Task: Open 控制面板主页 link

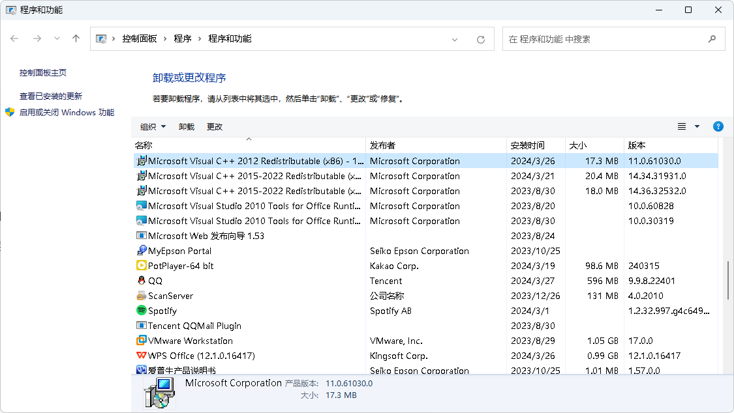Action: coord(43,72)
